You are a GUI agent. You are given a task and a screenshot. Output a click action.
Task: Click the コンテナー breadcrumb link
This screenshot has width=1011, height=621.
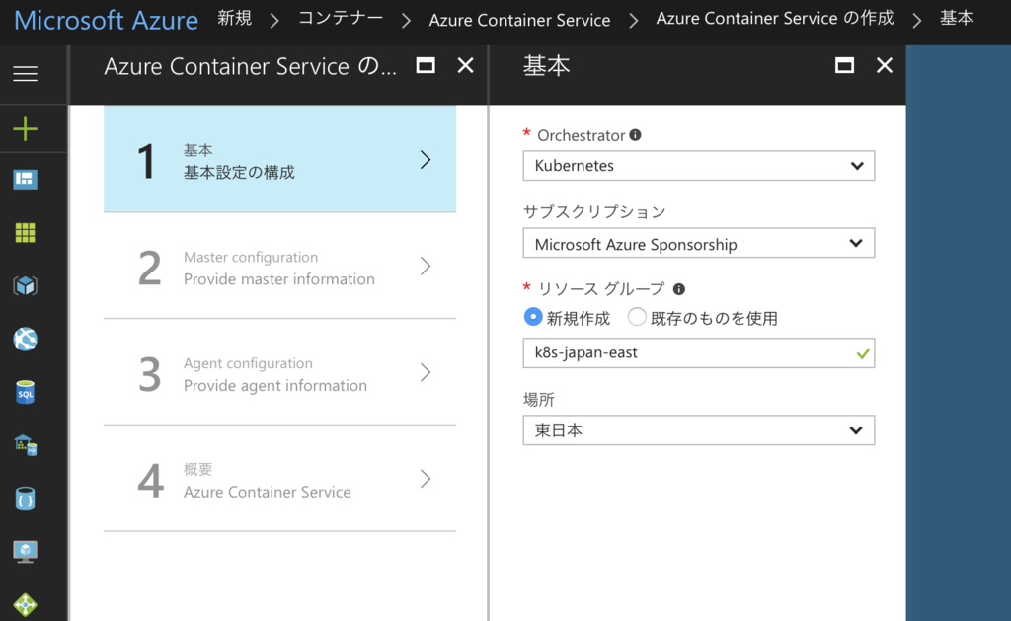click(x=341, y=19)
